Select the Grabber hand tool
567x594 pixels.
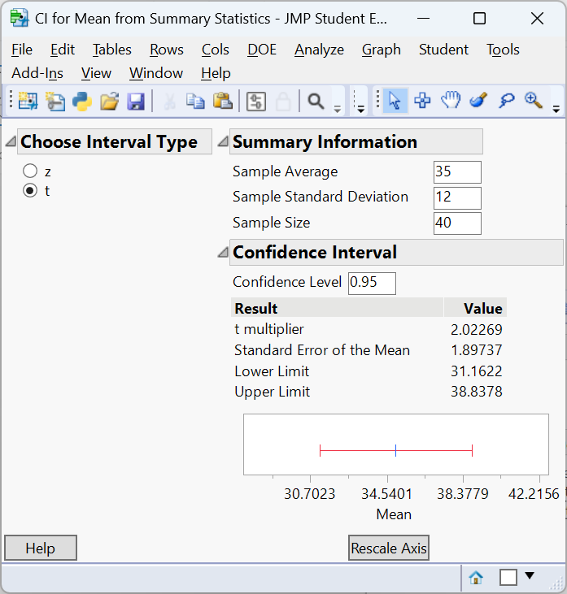click(450, 101)
